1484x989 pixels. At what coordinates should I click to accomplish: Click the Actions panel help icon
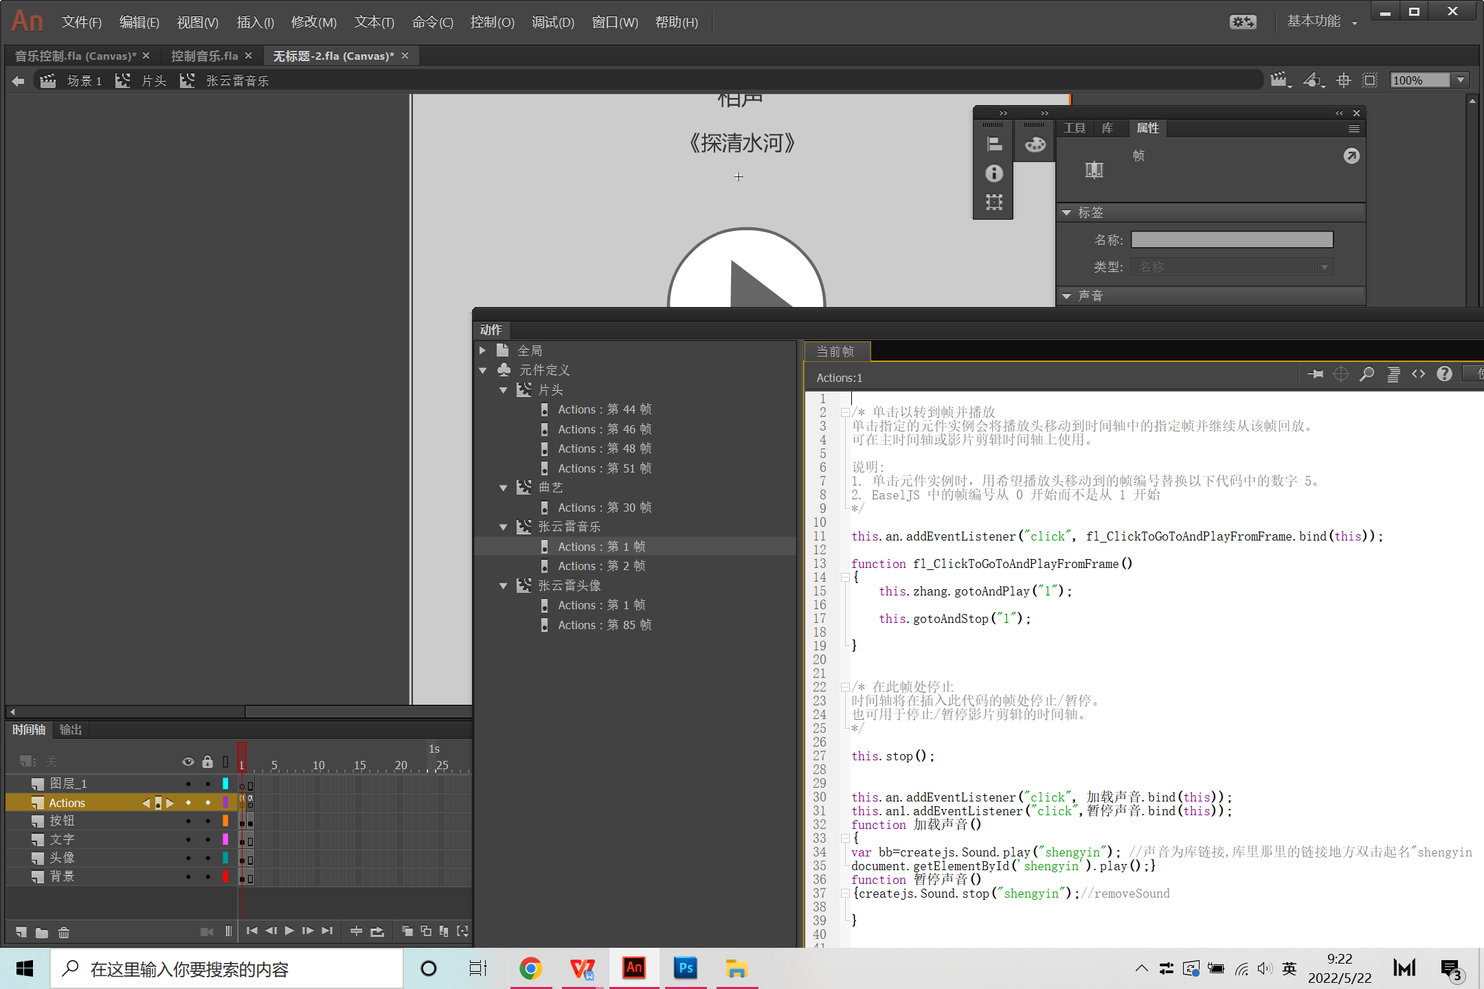(x=1445, y=374)
